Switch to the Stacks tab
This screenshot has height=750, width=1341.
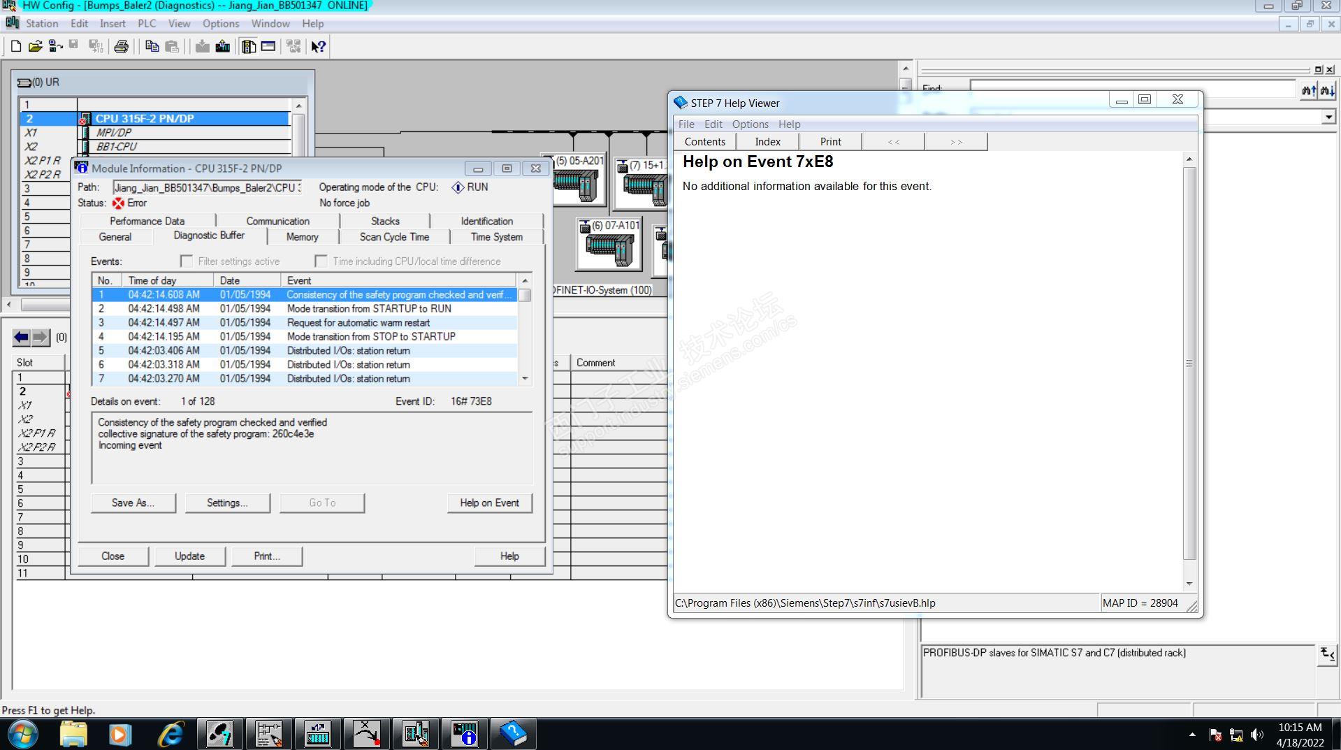[x=385, y=221]
